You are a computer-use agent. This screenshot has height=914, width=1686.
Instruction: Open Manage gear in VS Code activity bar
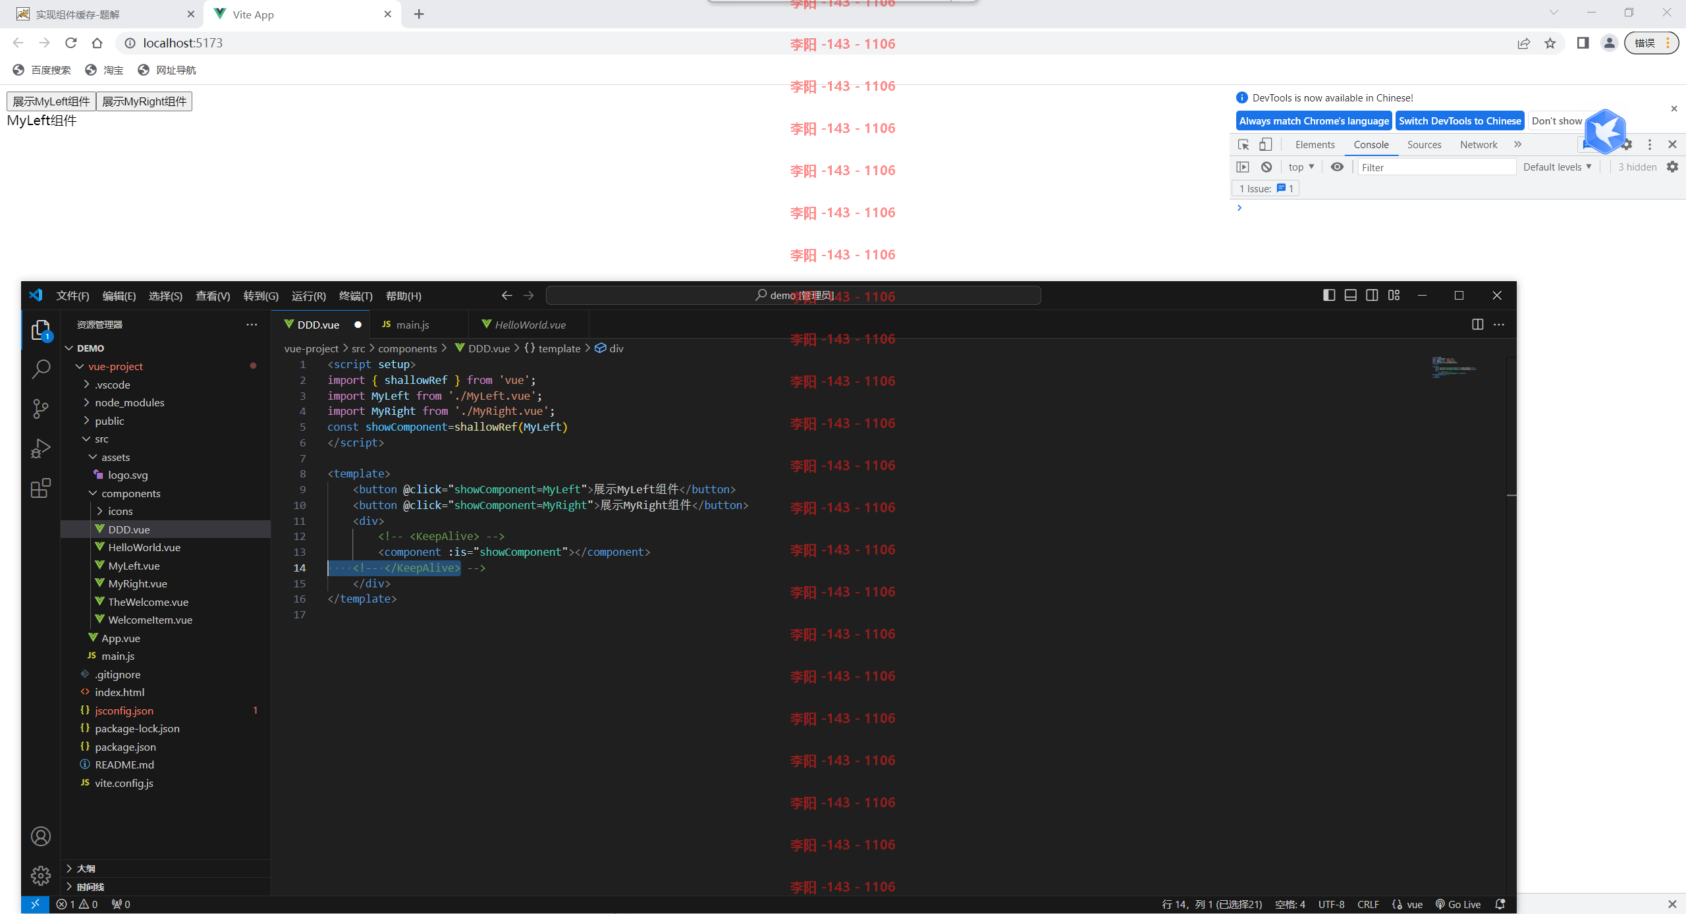(41, 876)
